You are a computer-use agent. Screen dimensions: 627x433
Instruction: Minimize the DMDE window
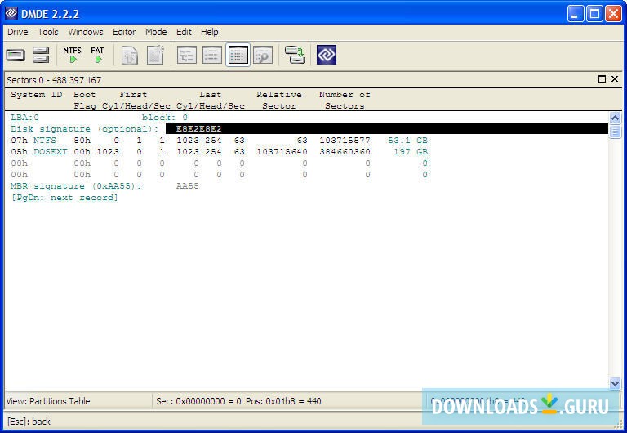click(576, 14)
